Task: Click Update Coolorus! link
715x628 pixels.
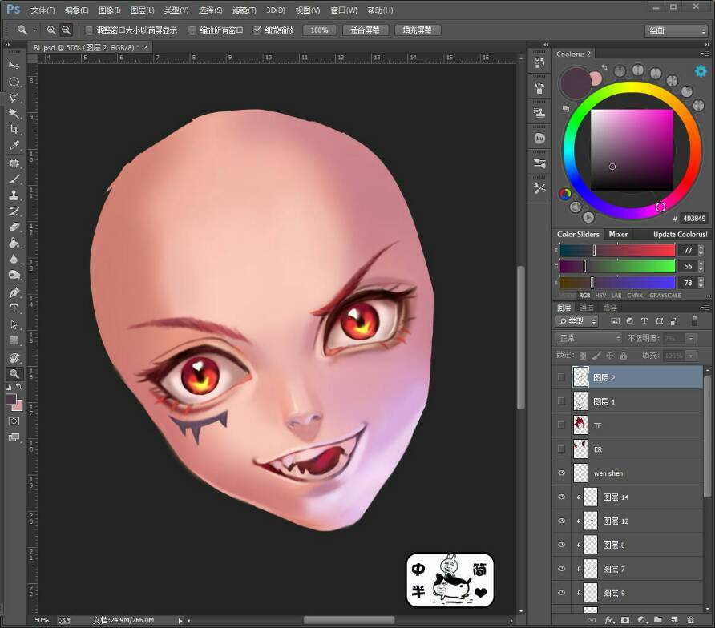Action: pyautogui.click(x=680, y=234)
